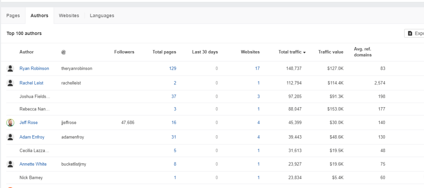This screenshot has height=188, width=424.
Task: Open Rachel Leist author link
Action: tap(31, 83)
